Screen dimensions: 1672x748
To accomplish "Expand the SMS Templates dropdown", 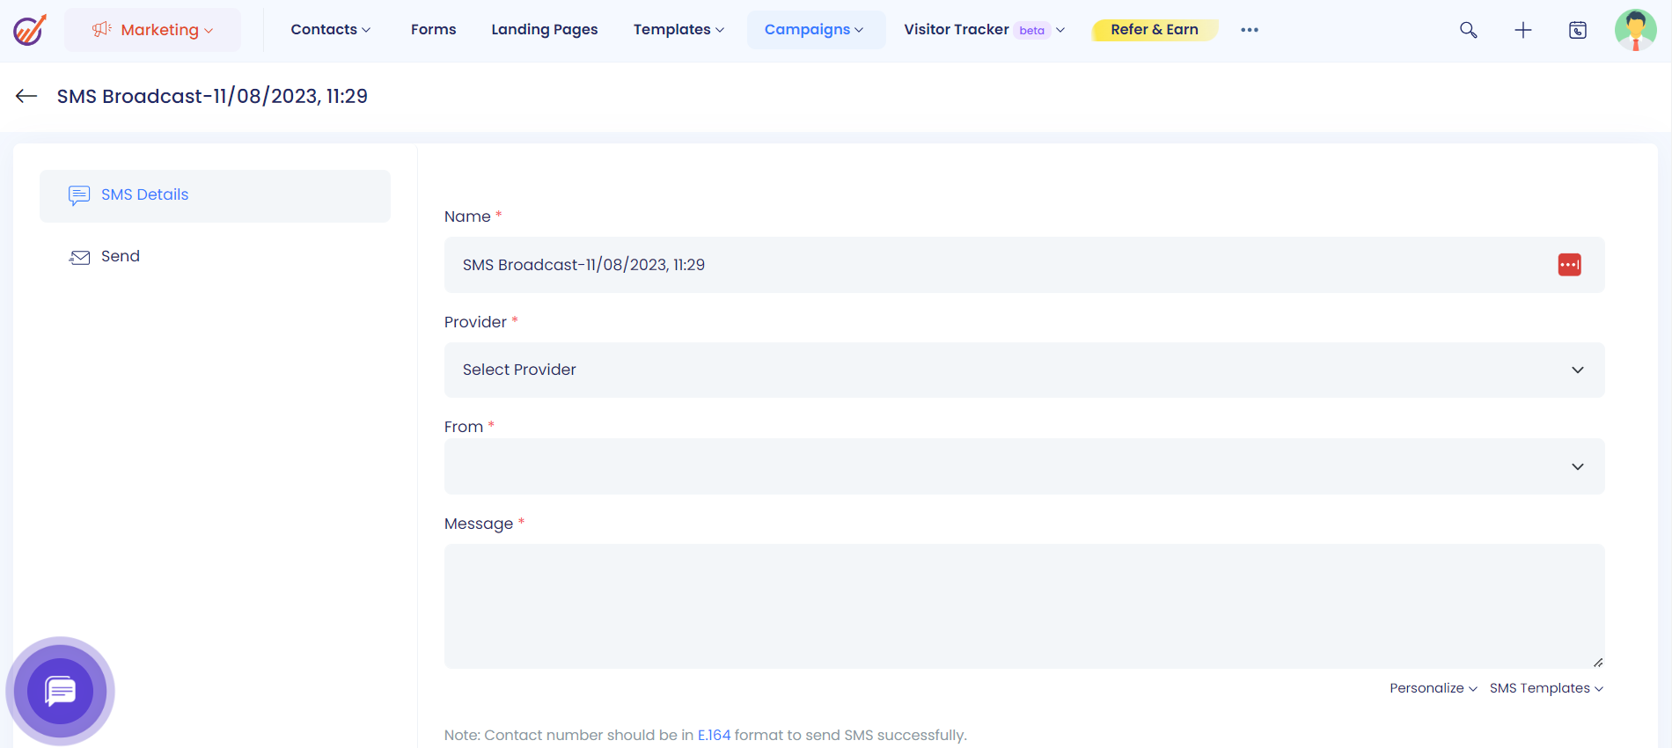I will (1545, 688).
